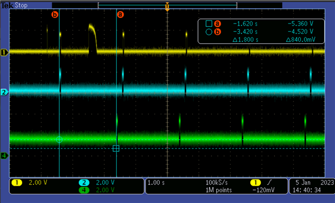Screen dimensions: 335x203
Task: Toggle channel 2 cyan badge in bottom bar
Action: click(84, 183)
